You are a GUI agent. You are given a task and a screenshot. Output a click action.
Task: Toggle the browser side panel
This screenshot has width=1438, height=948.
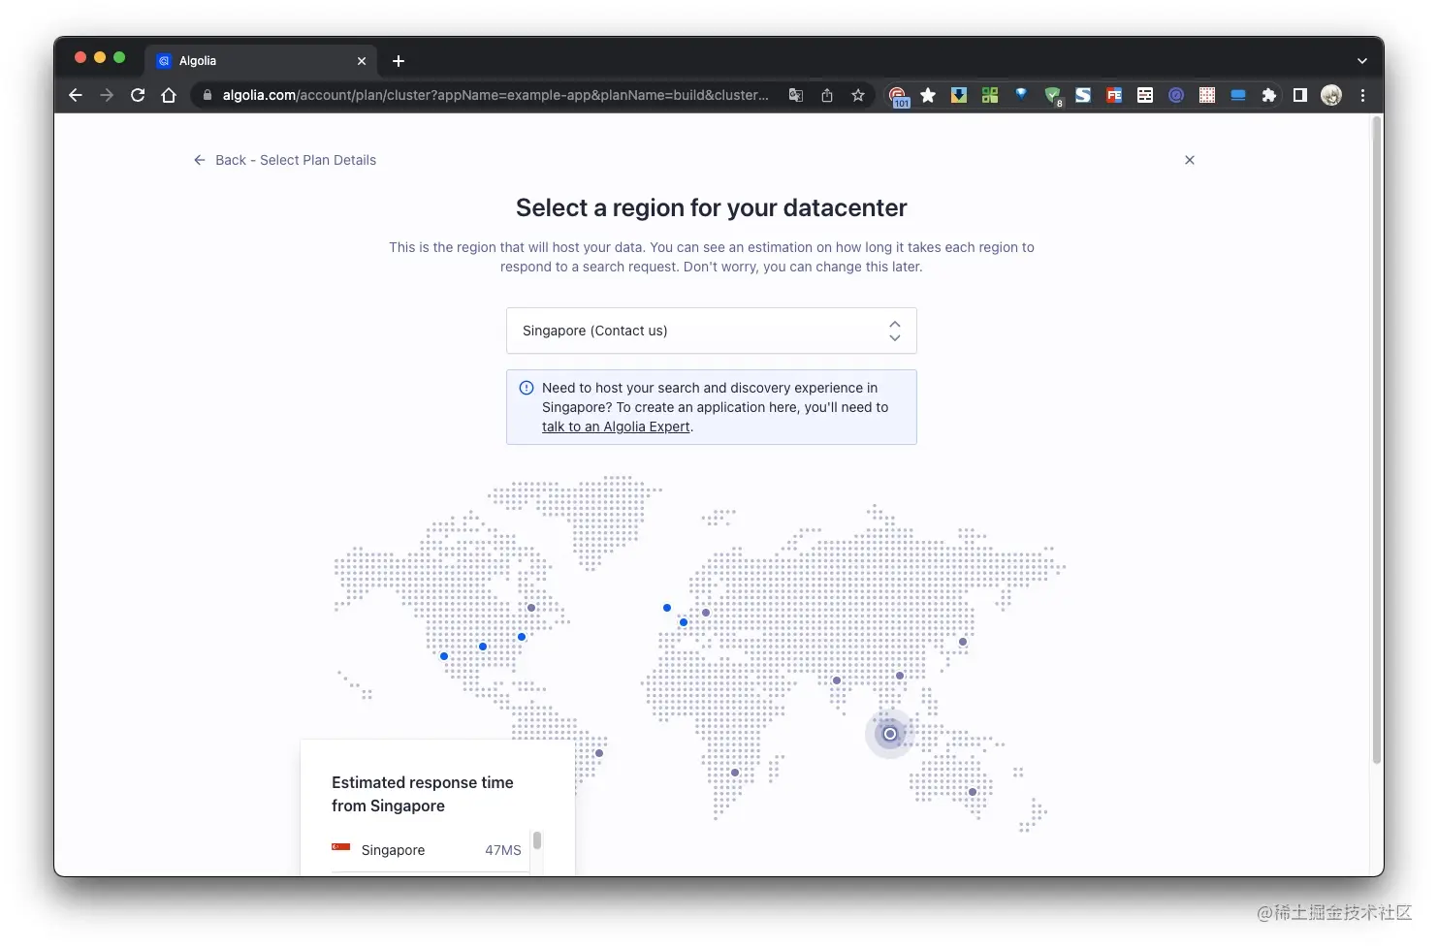1300,95
